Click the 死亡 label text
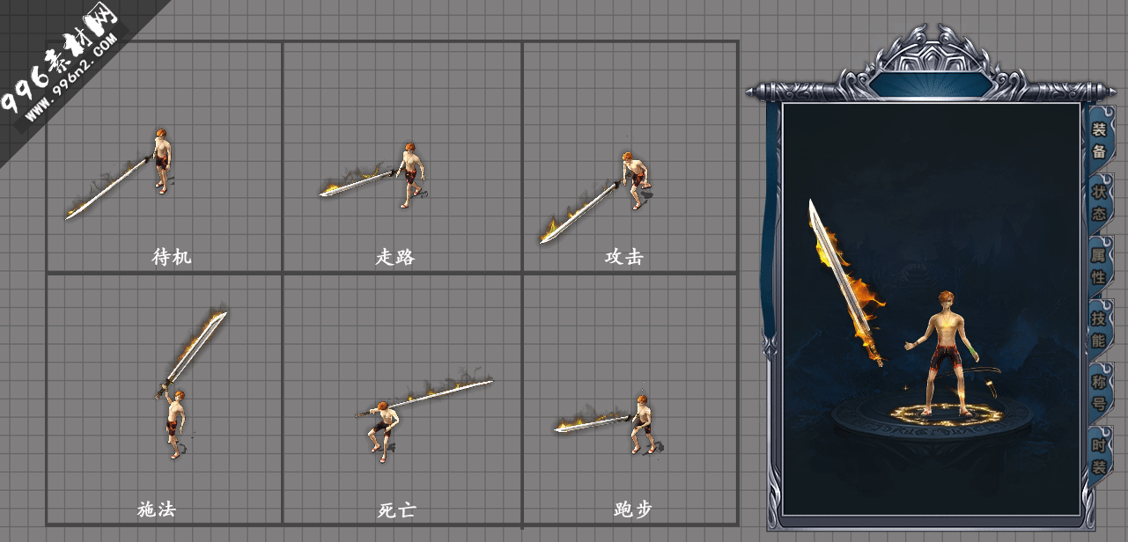Screen dimensions: 1128x542 tap(396, 510)
